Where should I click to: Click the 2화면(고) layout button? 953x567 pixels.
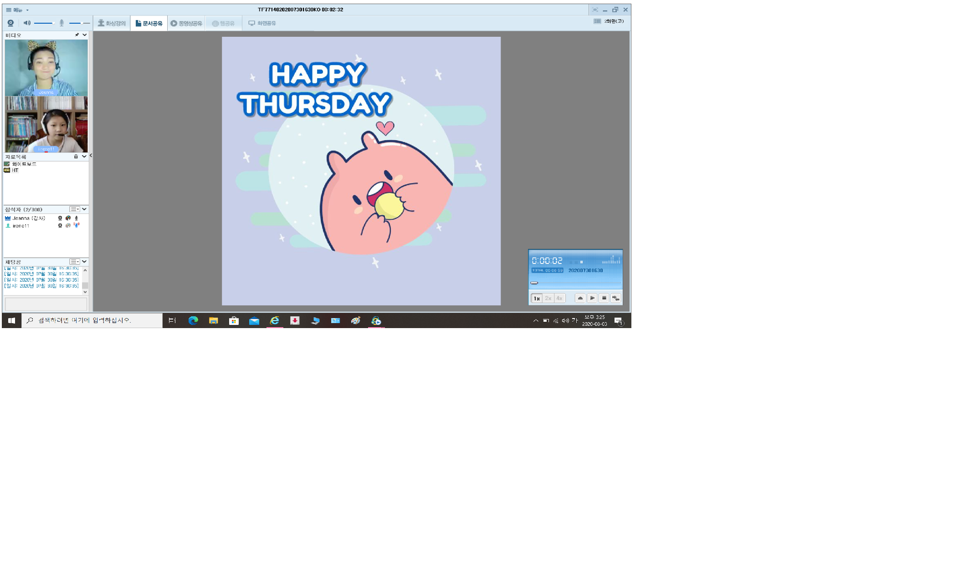609,21
